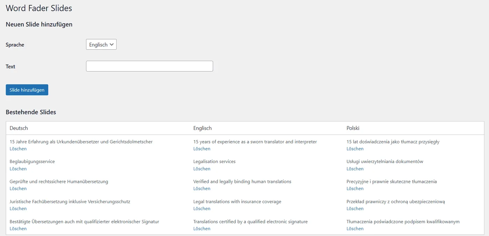Delete the 'Verified and legally binding' slide

pyautogui.click(x=202, y=189)
